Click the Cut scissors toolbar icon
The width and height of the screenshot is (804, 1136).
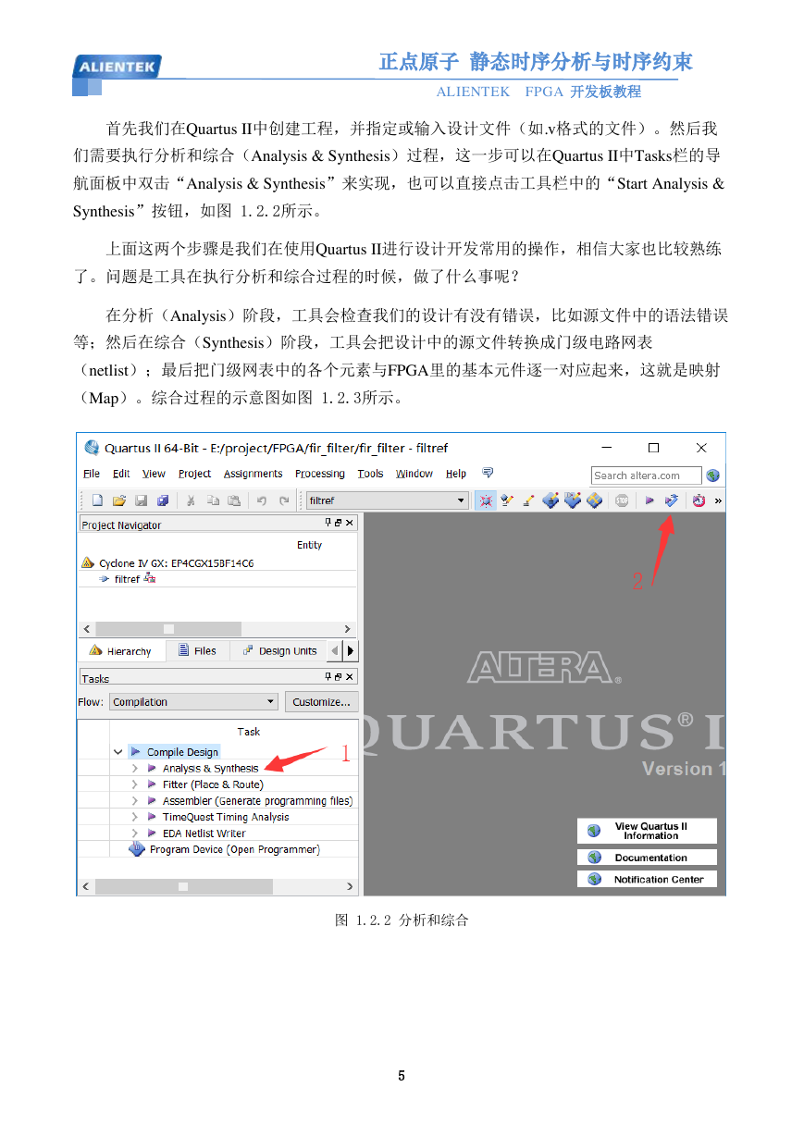(191, 500)
